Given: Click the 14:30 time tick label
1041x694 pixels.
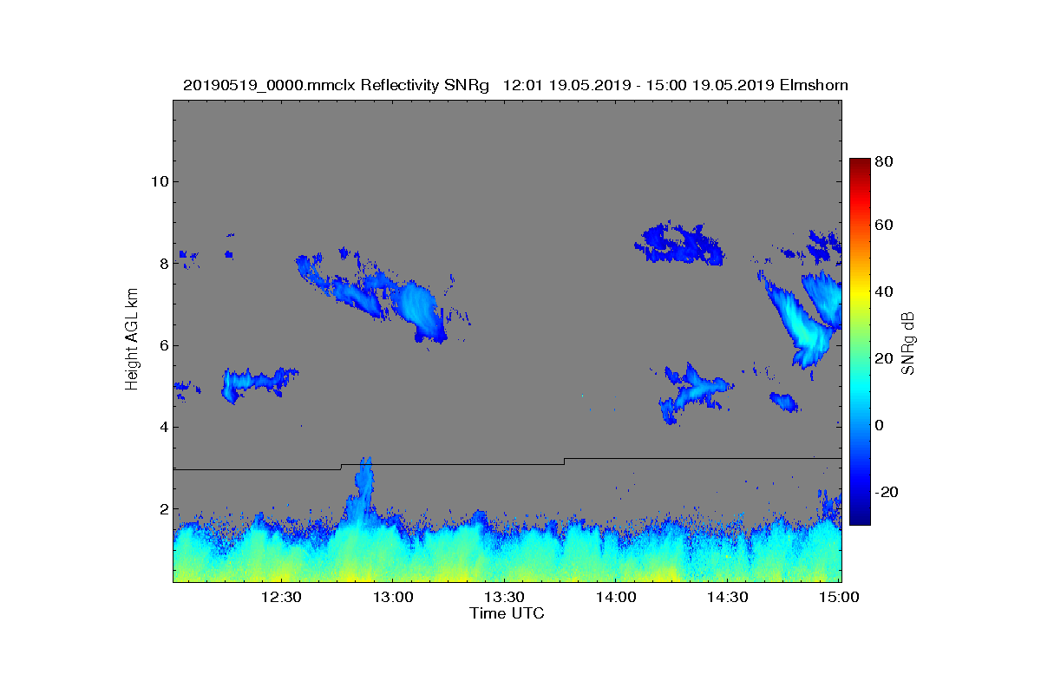Looking at the screenshot, I should point(728,597).
